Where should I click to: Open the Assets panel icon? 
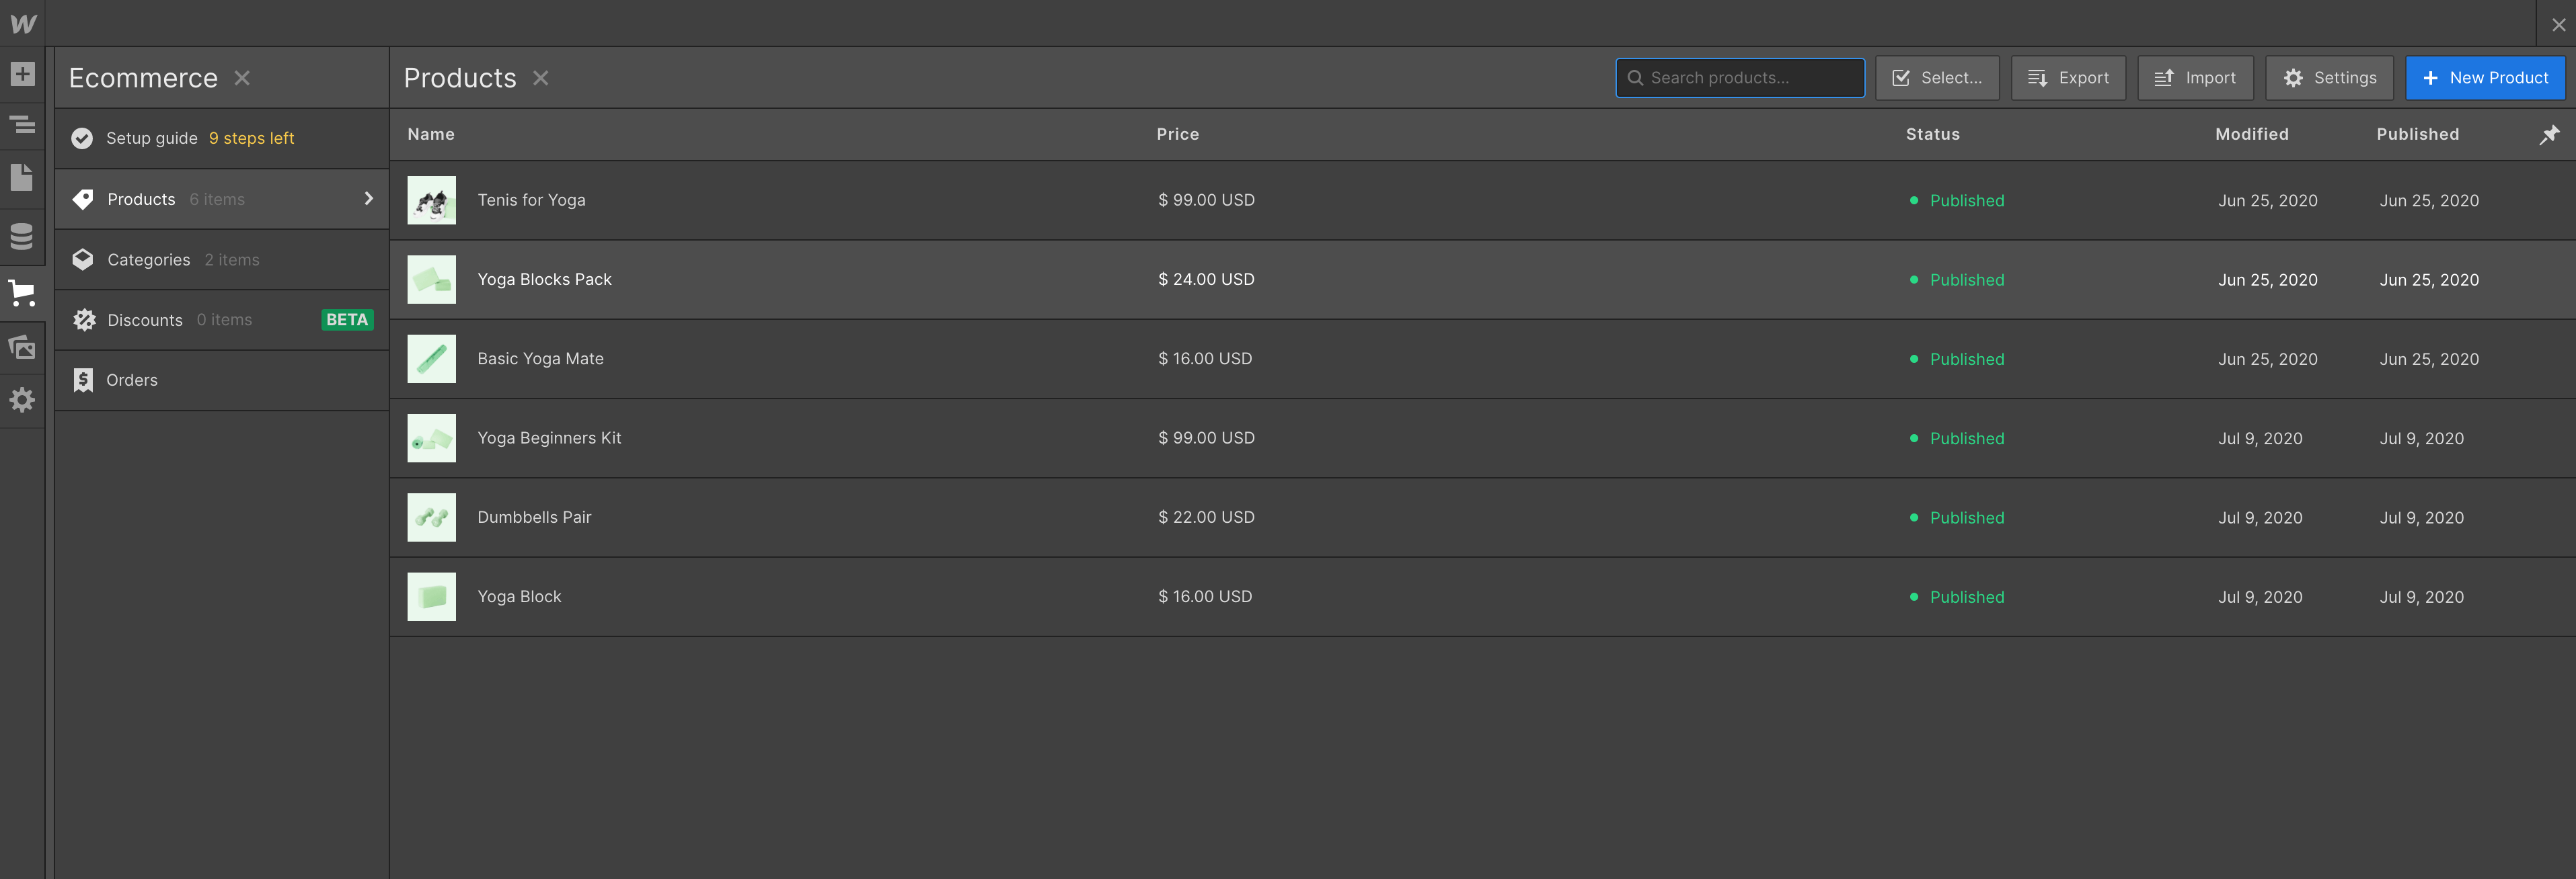tap(22, 347)
